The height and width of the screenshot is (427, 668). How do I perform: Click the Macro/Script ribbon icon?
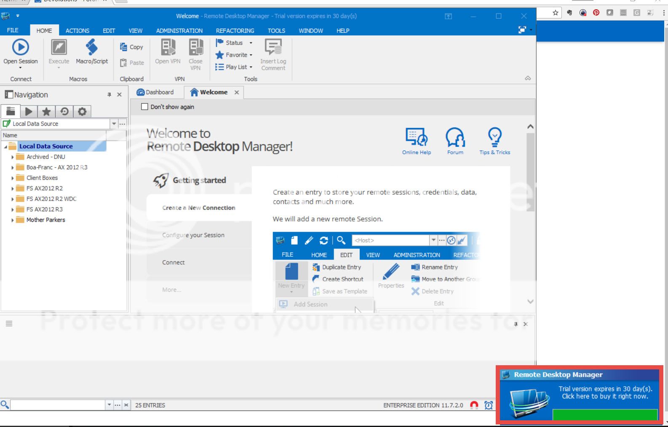click(x=92, y=47)
